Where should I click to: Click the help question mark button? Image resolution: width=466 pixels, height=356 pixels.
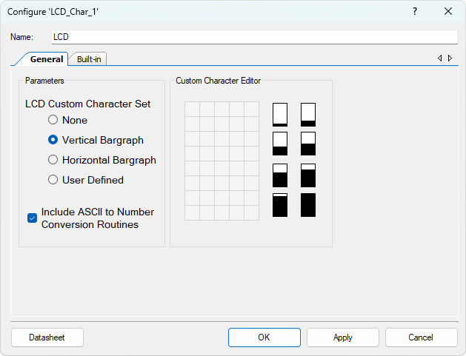tap(415, 11)
